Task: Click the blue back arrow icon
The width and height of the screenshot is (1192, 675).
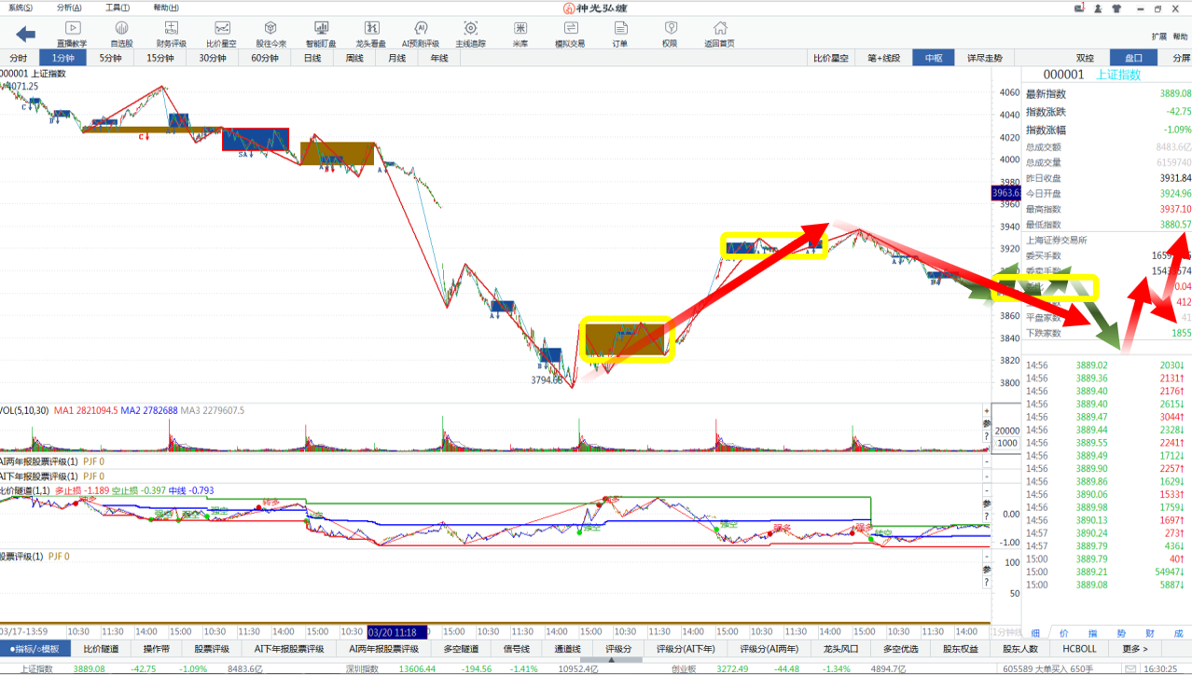Action: tap(25, 34)
